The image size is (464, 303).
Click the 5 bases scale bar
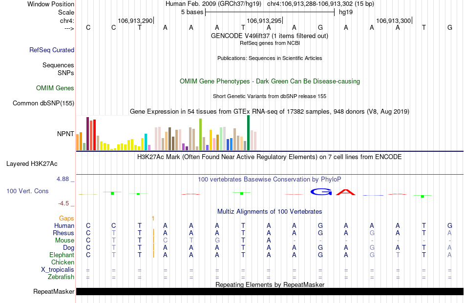[270, 12]
